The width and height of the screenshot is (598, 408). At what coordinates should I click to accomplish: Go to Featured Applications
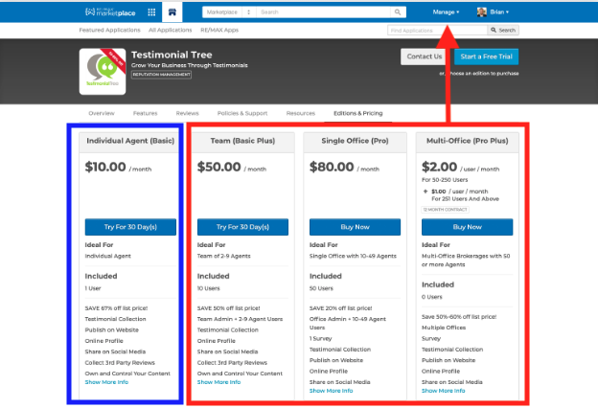click(x=110, y=30)
